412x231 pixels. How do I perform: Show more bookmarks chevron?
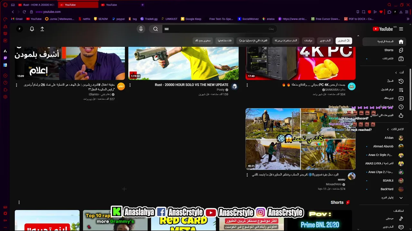coord(408,19)
